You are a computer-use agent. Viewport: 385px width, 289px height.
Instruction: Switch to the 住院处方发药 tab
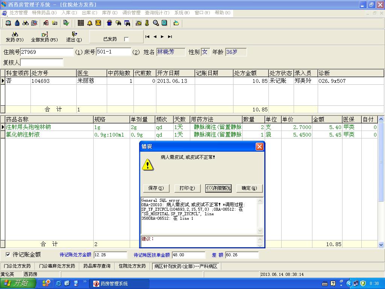[x=132, y=266]
